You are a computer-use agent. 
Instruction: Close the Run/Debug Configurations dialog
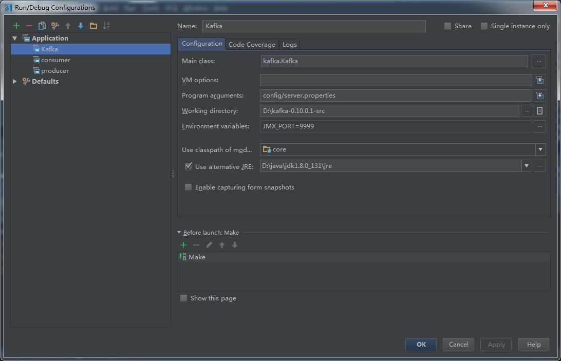545,5
